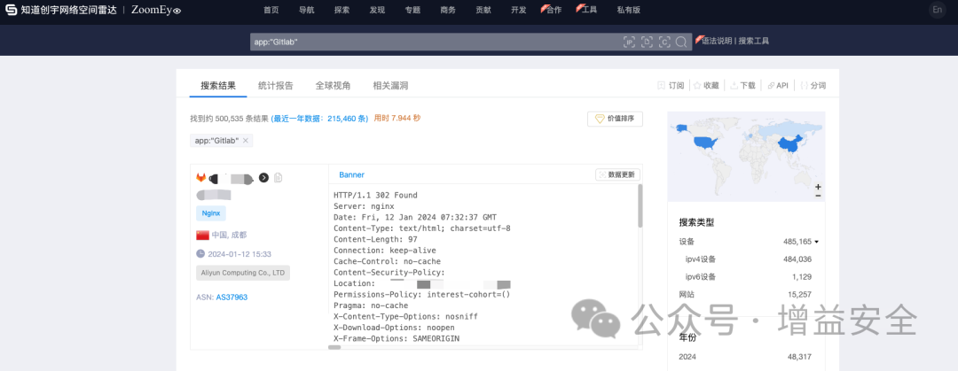Open 专题 menu item

[x=412, y=10]
